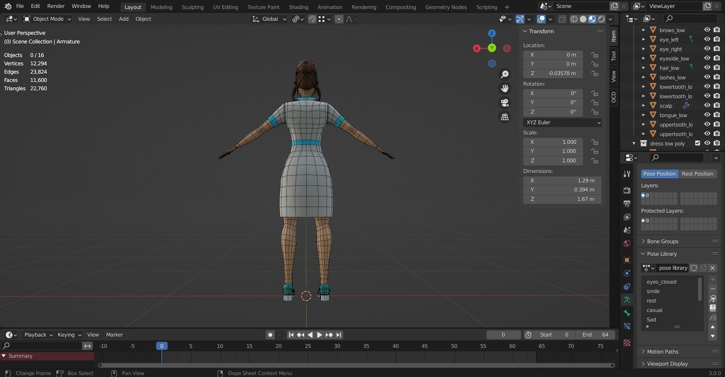The width and height of the screenshot is (725, 377).
Task: Switch perspective/orthographic grid icon
Action: pyautogui.click(x=505, y=117)
